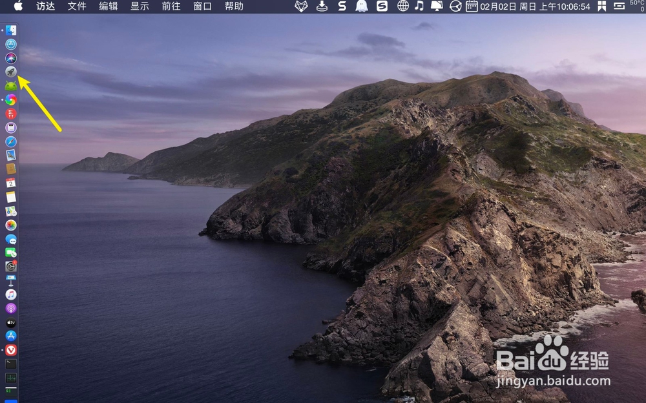This screenshot has width=646, height=403.
Task: Click the download tray menu bar icon
Action: [x=322, y=6]
